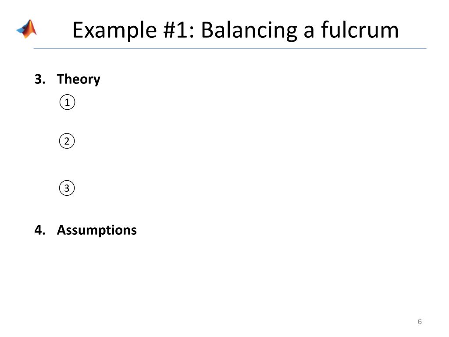The image size is (449, 337).
Task: Select the circled number 3 marker
Action: click(67, 188)
